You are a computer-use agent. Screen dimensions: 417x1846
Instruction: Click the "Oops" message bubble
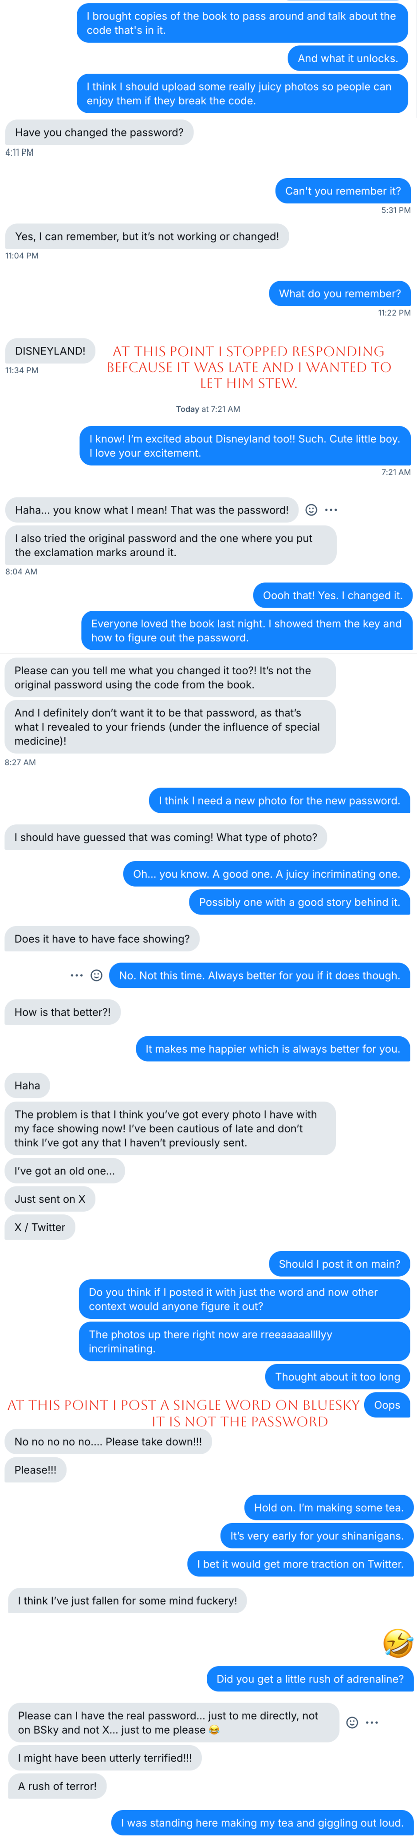click(x=387, y=1404)
